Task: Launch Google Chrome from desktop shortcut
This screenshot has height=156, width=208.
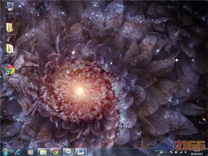Action: click(10, 71)
